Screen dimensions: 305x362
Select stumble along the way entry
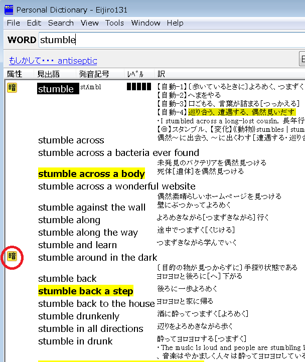point(88,232)
